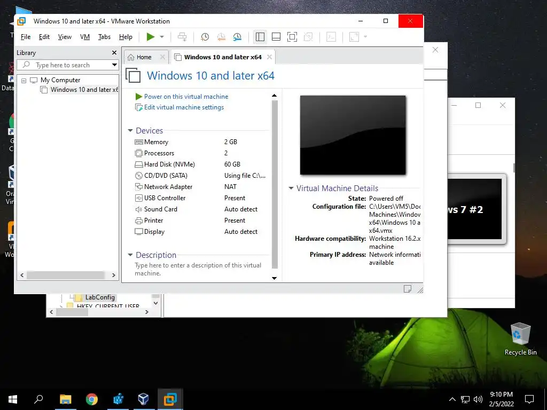Enter full screen mode icon
This screenshot has height=410, width=547.
[x=292, y=37]
